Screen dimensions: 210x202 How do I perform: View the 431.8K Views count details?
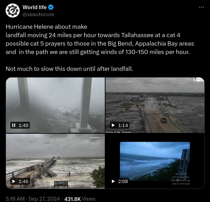80,198
